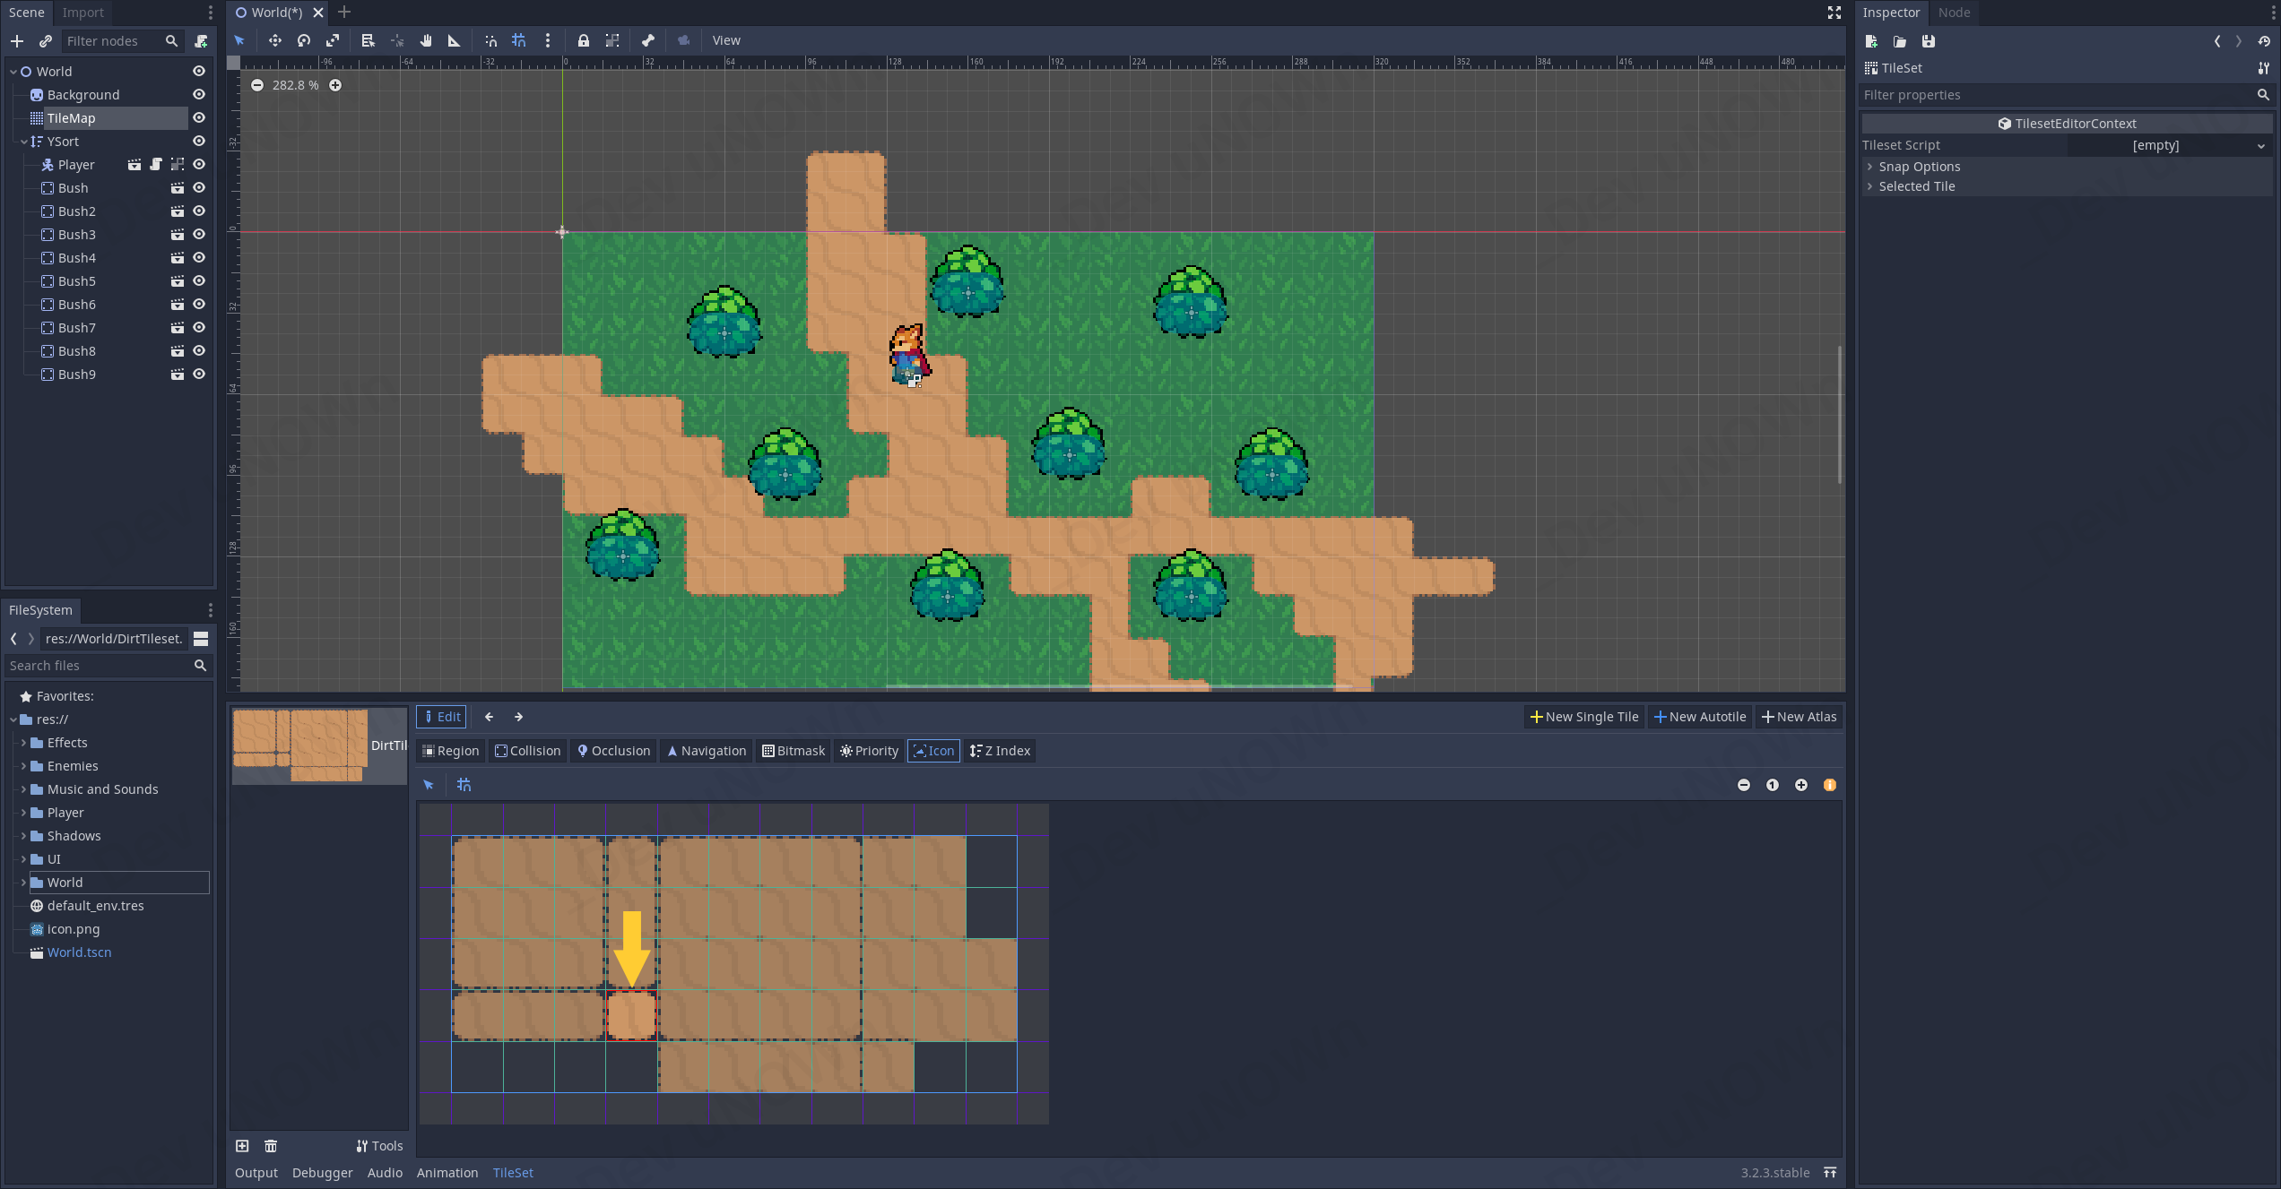Remove selected texture with trash icon
The width and height of the screenshot is (2281, 1189).
[271, 1146]
